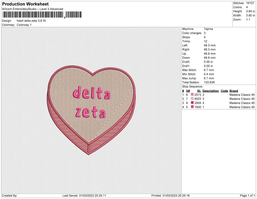257x199 pixels.
Task: Click 'Wilcom EmbroideryStudio – Level 3 Advanced' text
Action: 33,9
